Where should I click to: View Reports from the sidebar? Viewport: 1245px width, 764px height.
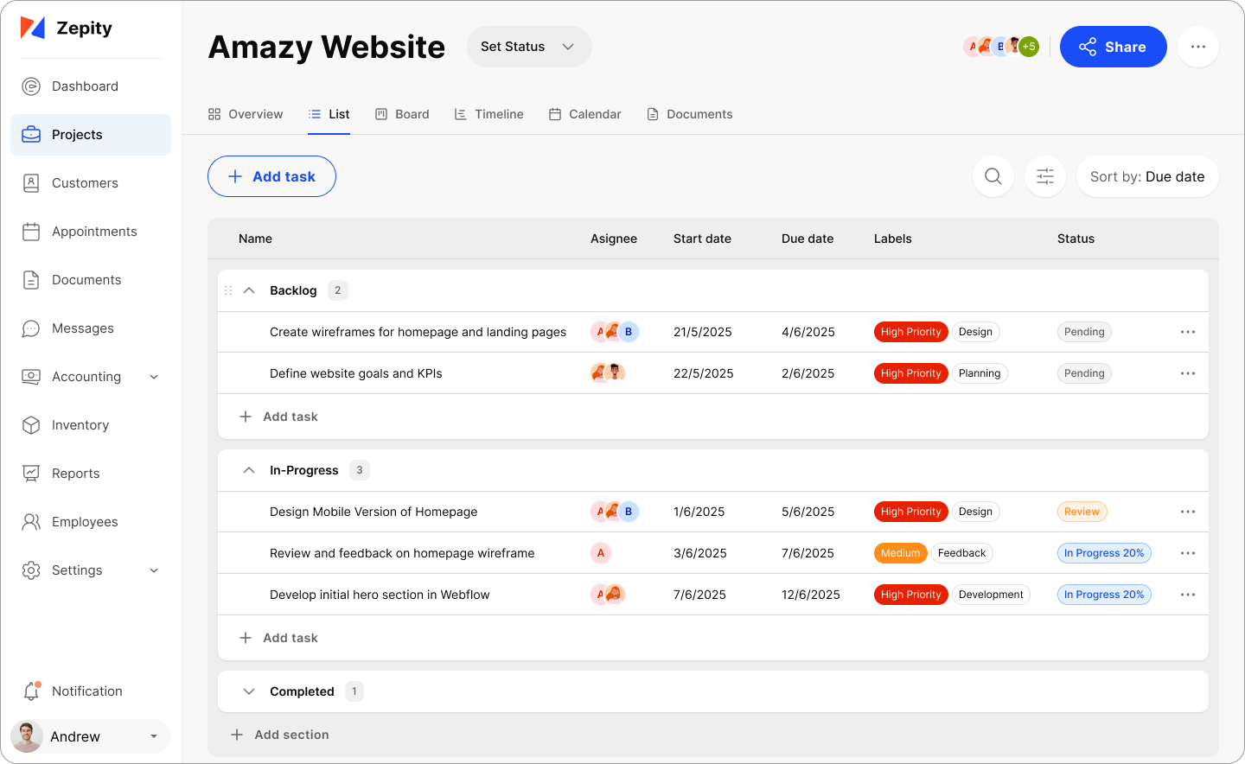coord(74,473)
